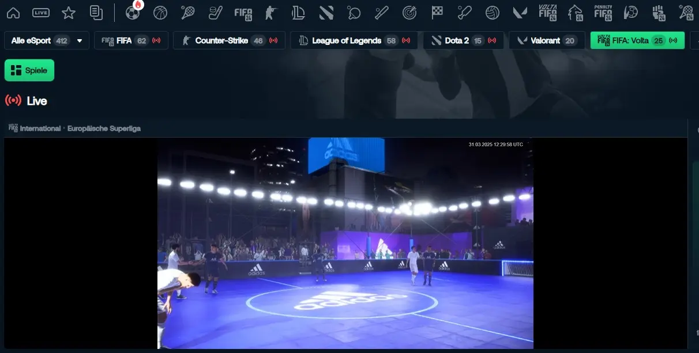Screen dimensions: 699x353
Task: Select the basketball sport icon
Action: click(x=160, y=12)
